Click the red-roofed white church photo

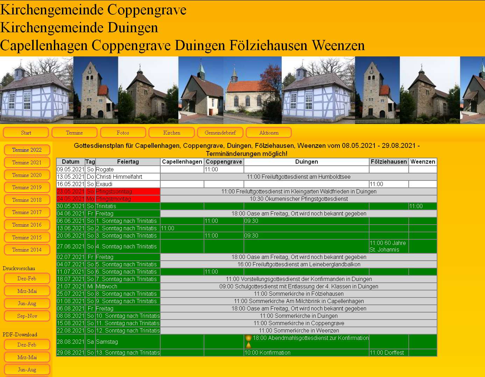[x=252, y=90]
